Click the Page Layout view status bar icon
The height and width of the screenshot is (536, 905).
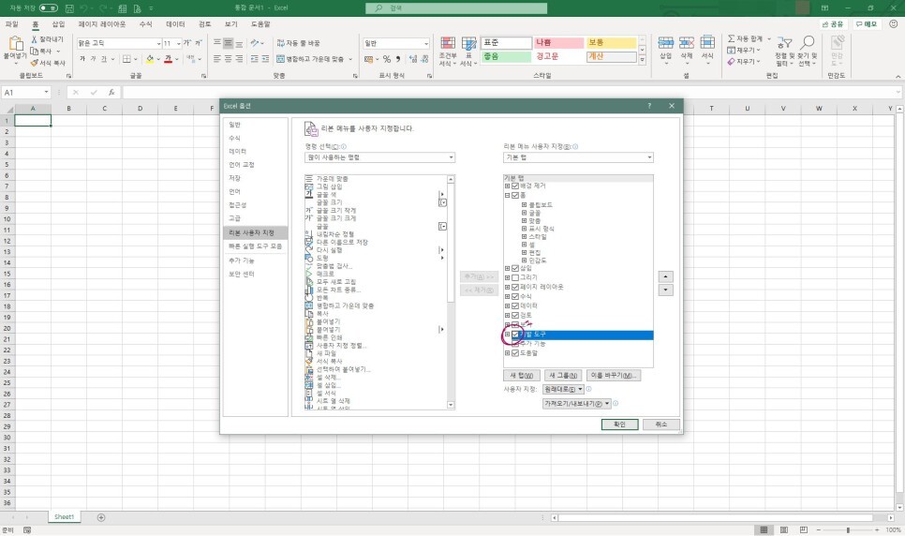[784, 529]
